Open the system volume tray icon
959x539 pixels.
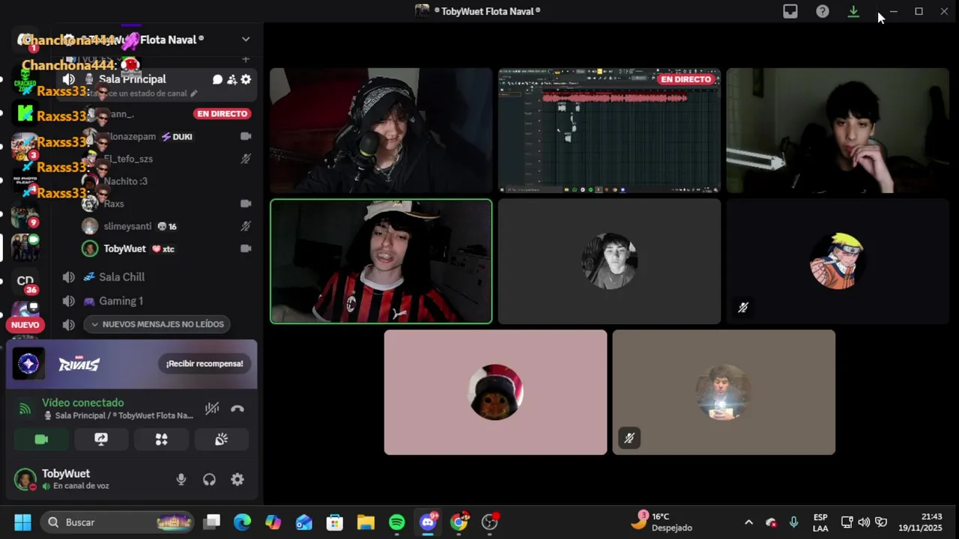(x=864, y=523)
